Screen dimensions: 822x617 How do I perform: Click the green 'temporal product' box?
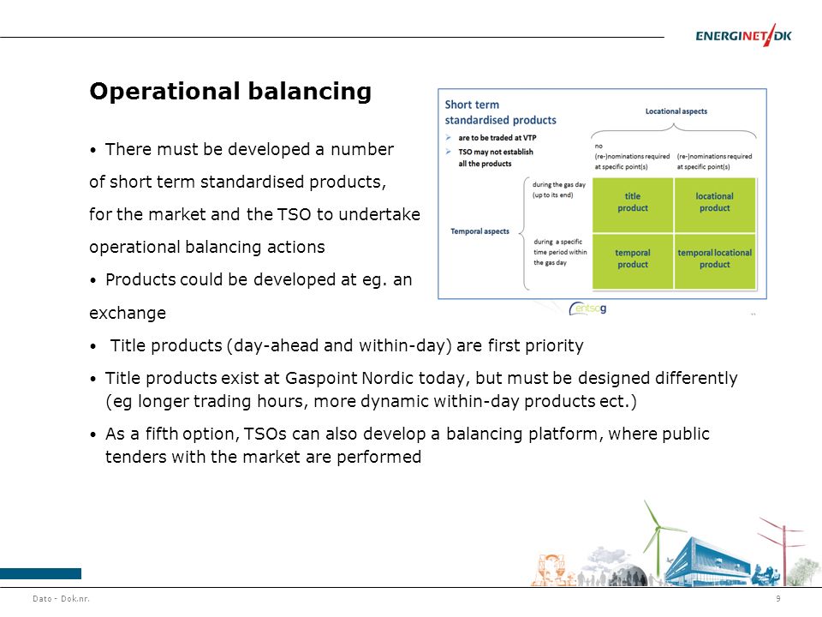pyautogui.click(x=633, y=261)
